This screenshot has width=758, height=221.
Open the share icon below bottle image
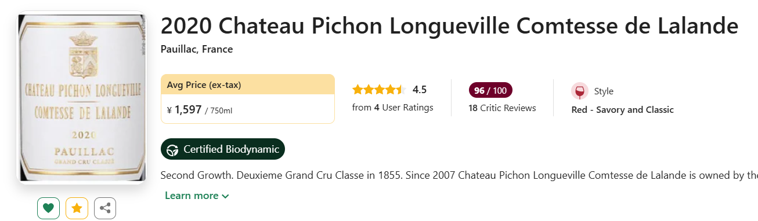coord(105,208)
